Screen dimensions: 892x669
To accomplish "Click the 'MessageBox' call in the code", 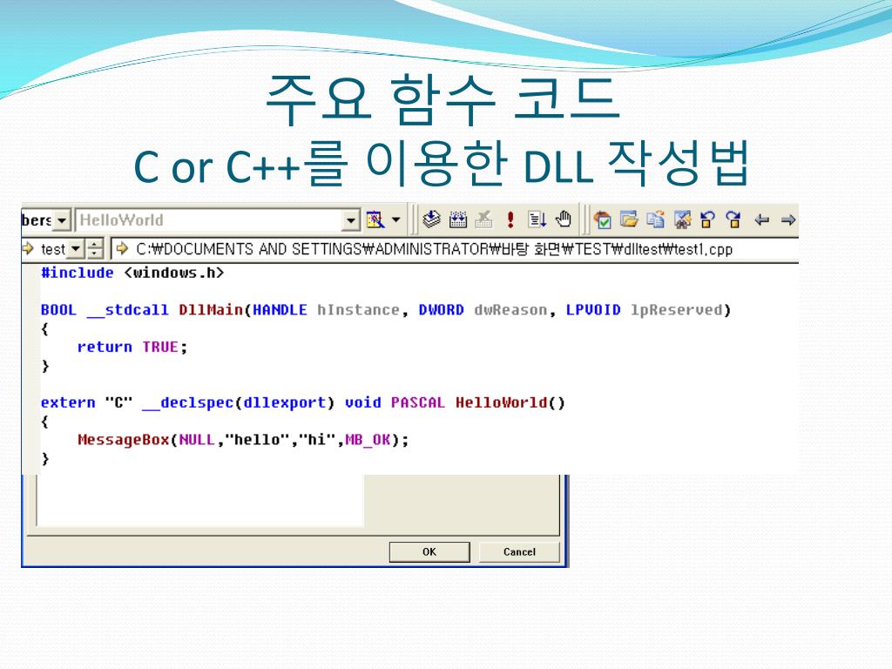I will 124,440.
